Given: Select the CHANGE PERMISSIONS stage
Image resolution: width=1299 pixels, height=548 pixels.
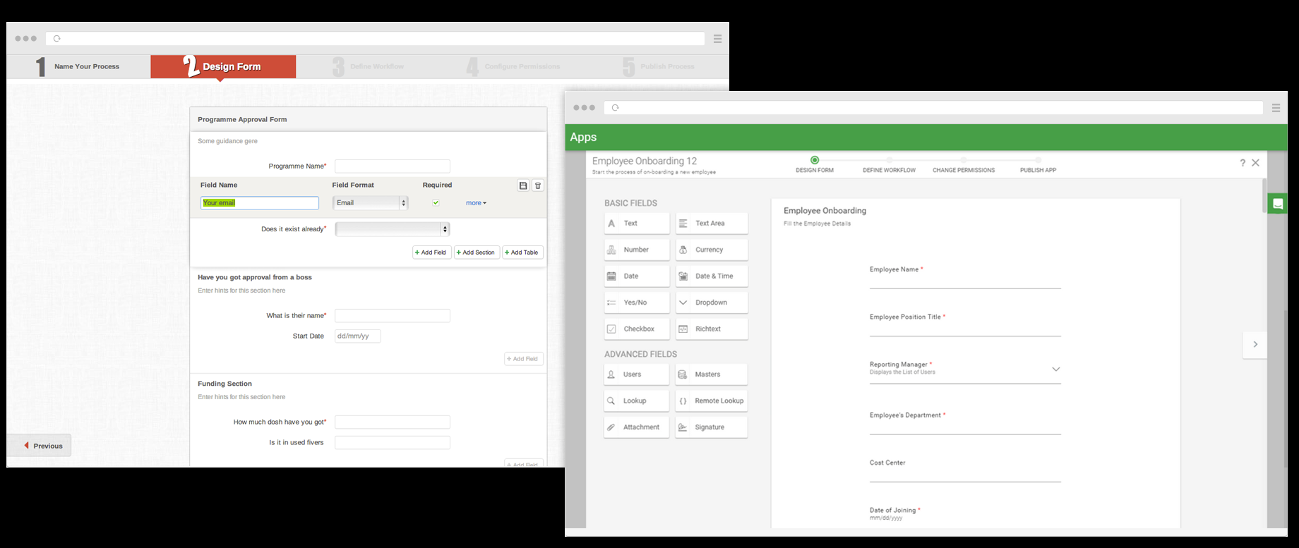Looking at the screenshot, I should (x=964, y=165).
